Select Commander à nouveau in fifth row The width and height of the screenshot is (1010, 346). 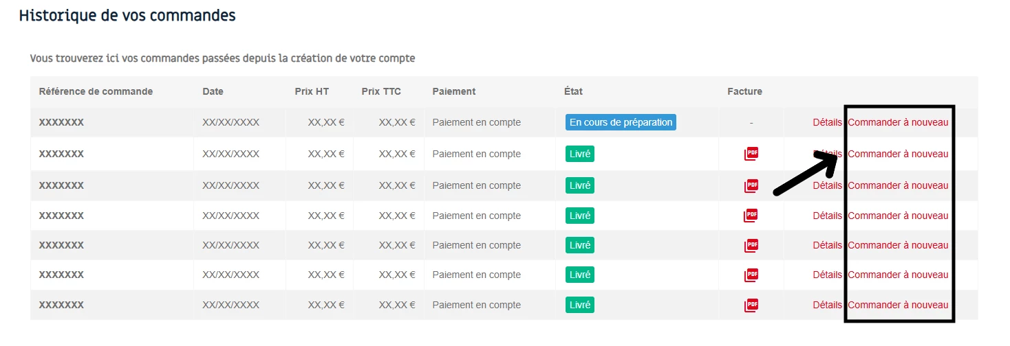coord(898,245)
